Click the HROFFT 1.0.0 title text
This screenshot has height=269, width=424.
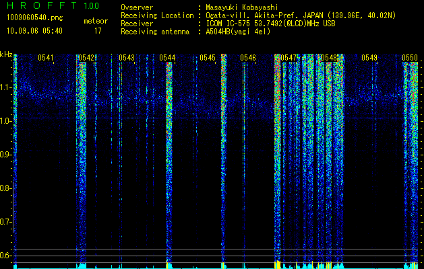click(53, 5)
